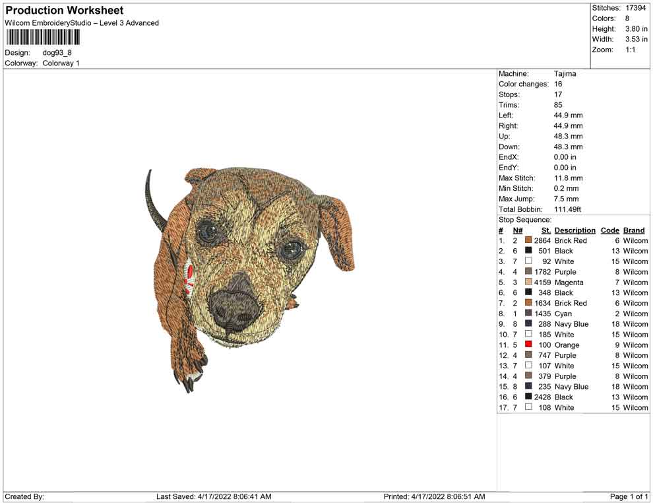Click stitch count '379' in stop 14
Image resolution: width=653 pixels, height=503 pixels.
coord(544,376)
